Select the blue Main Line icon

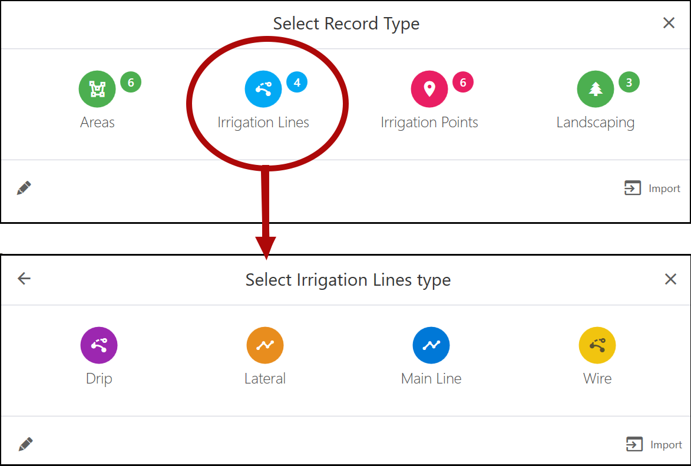pyautogui.click(x=431, y=345)
